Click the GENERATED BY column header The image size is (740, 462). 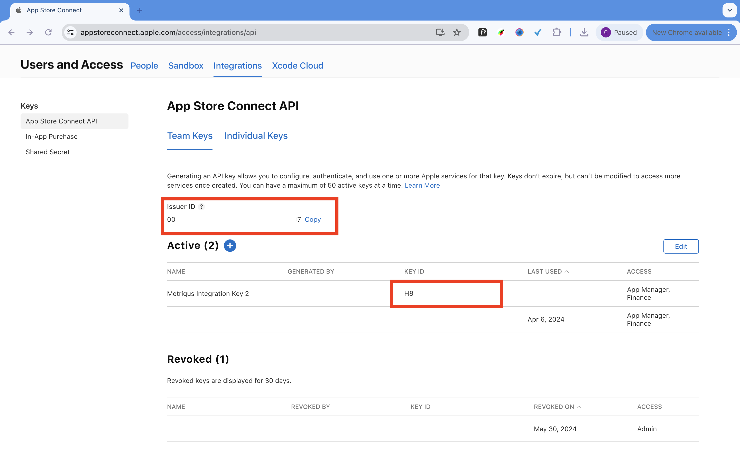[x=311, y=271]
